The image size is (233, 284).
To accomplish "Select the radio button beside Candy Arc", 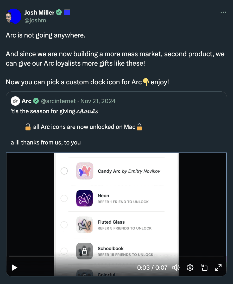I will click(64, 171).
